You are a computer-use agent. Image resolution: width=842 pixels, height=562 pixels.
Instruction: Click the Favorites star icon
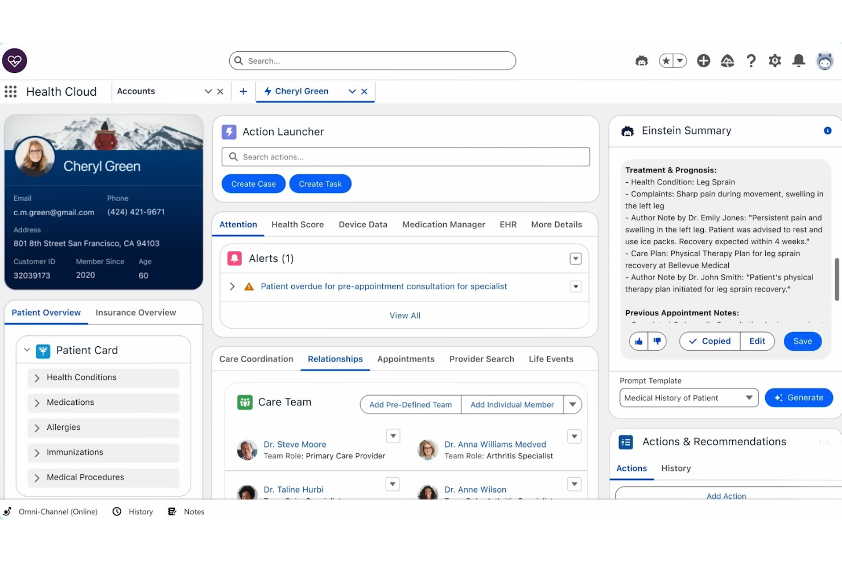[666, 61]
